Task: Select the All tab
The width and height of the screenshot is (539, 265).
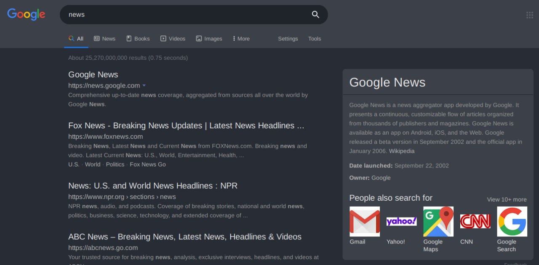Action: [x=76, y=39]
